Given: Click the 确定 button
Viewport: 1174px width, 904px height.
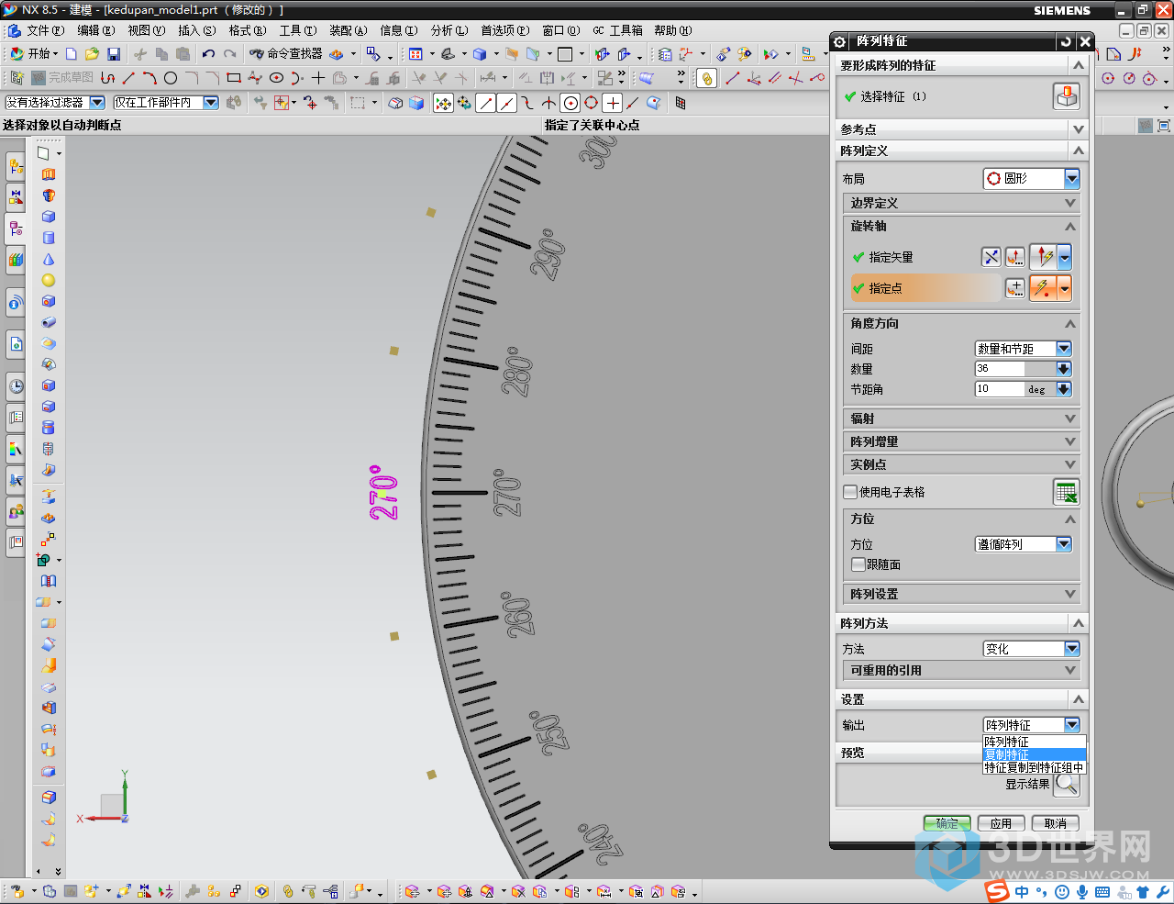Looking at the screenshot, I should click(x=947, y=823).
